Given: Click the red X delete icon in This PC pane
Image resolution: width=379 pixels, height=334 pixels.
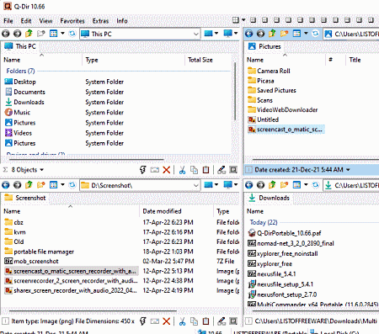Looking at the screenshot, I should coord(167,170).
